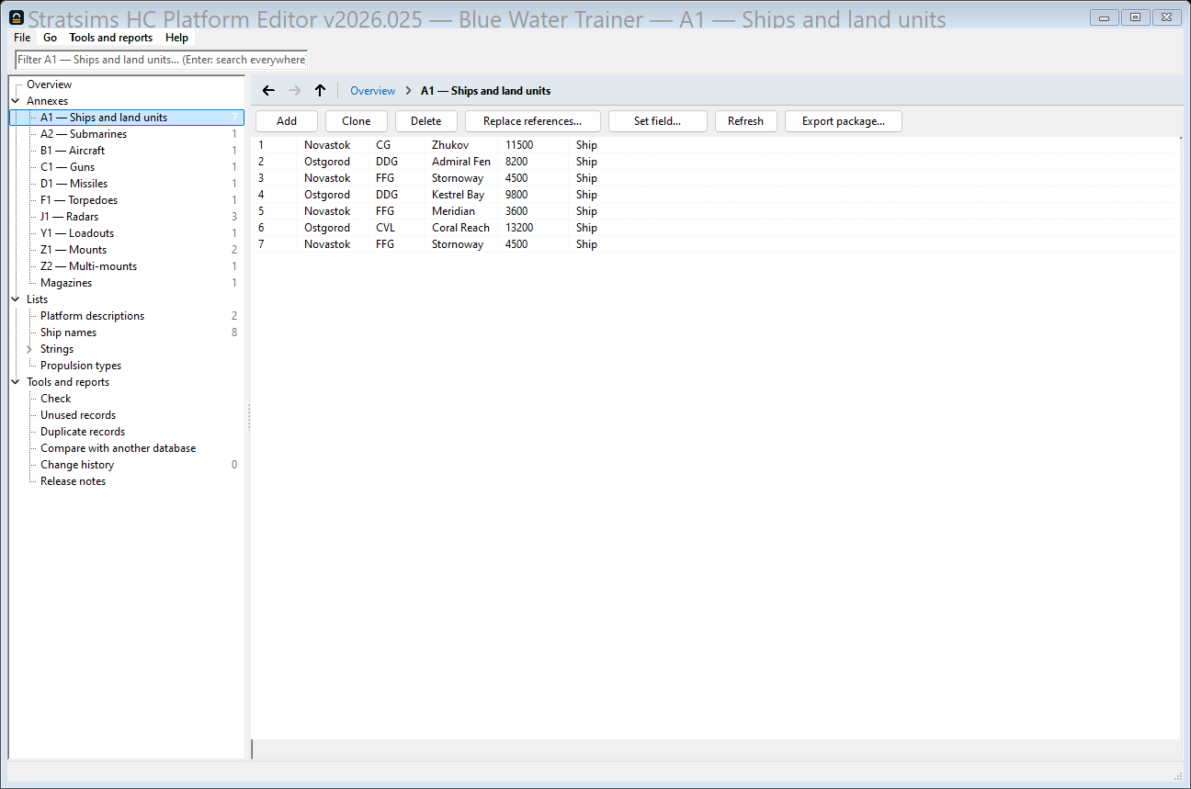Open the Go menu
1191x789 pixels.
click(x=51, y=38)
